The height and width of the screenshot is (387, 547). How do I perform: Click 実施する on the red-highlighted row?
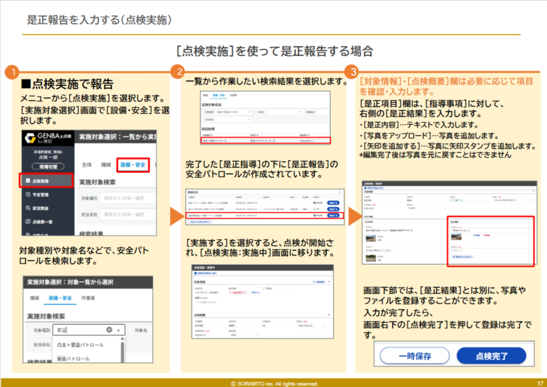tap(333, 216)
